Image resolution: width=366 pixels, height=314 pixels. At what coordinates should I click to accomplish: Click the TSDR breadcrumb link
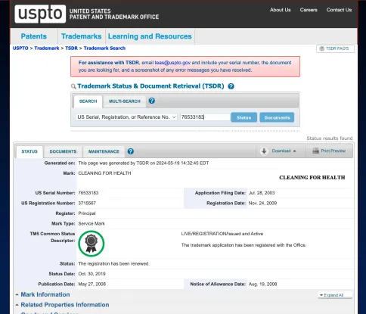pyautogui.click(x=72, y=48)
